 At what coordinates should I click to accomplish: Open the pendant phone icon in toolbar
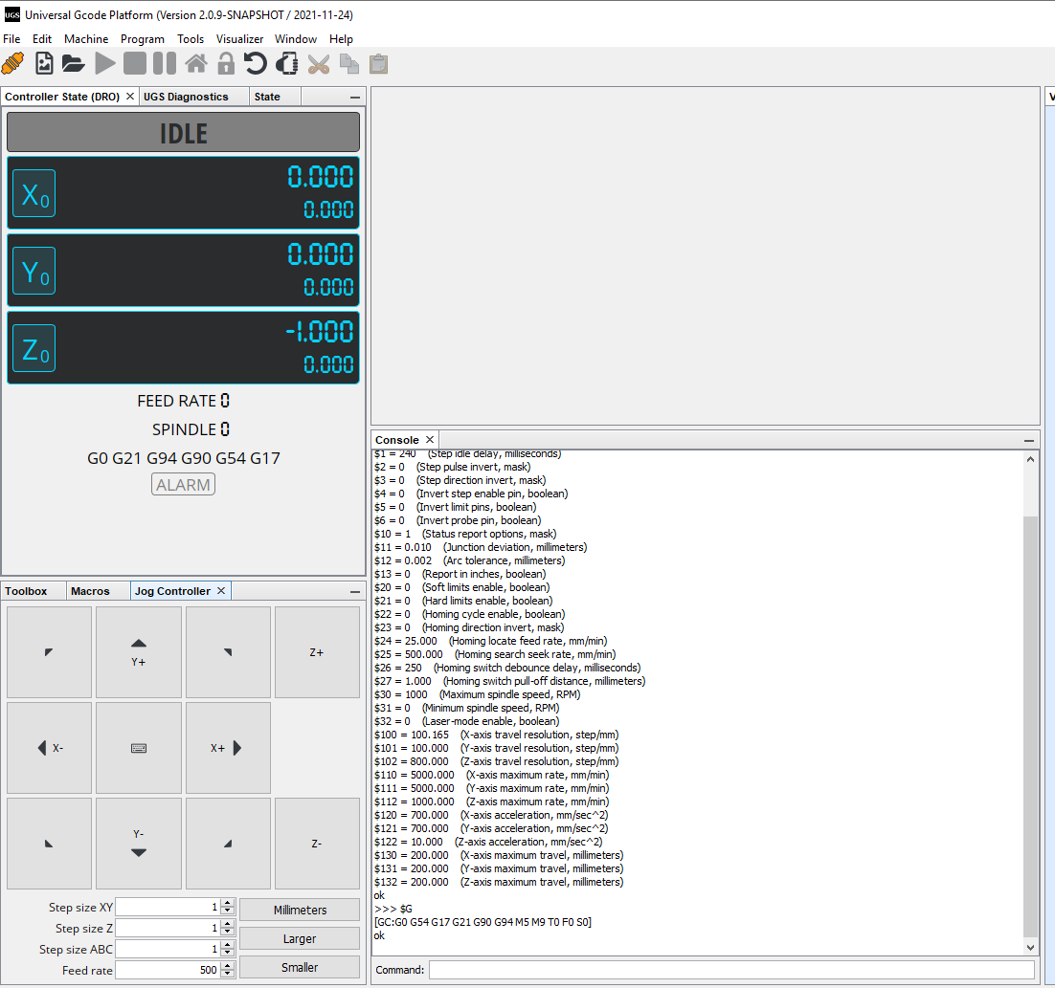286,64
